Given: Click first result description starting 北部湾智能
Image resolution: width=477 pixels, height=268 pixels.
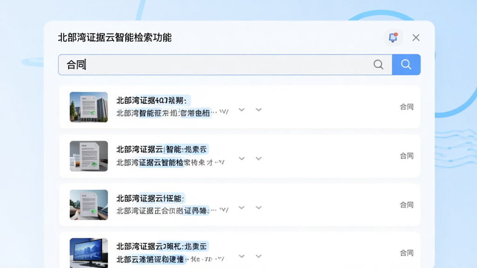Looking at the screenshot, I should click(172, 113).
